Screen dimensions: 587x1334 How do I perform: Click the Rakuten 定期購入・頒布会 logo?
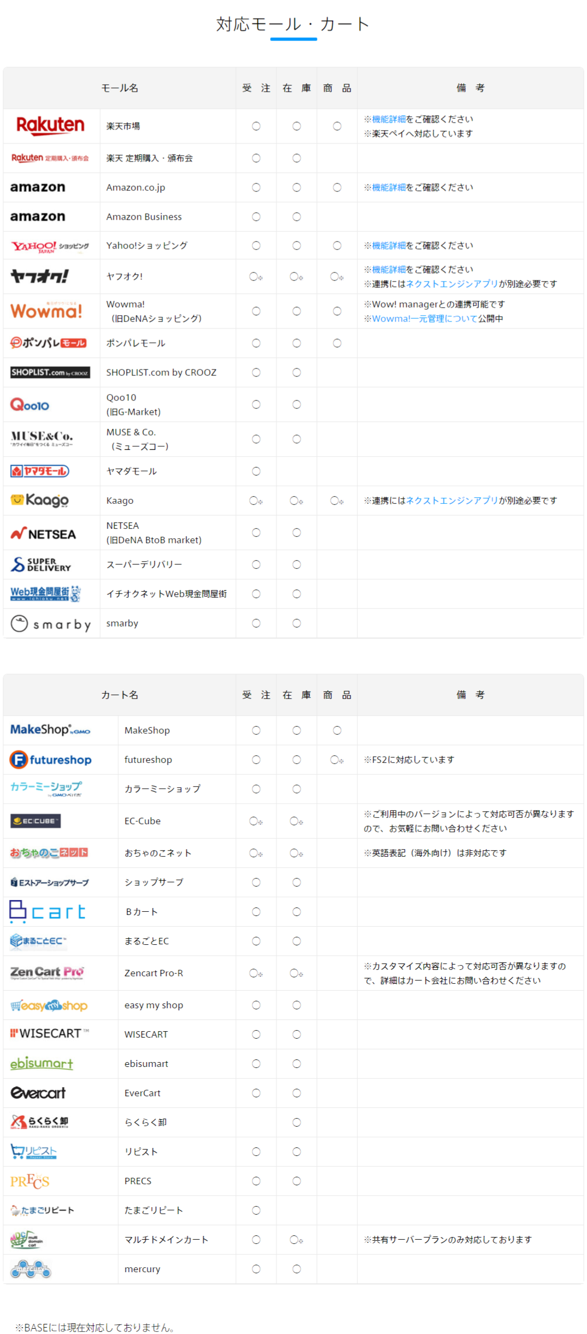pos(50,158)
